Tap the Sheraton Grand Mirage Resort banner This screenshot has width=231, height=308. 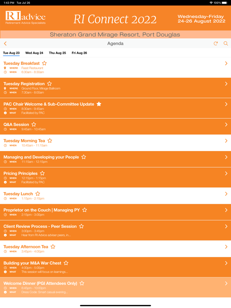[x=115, y=35]
